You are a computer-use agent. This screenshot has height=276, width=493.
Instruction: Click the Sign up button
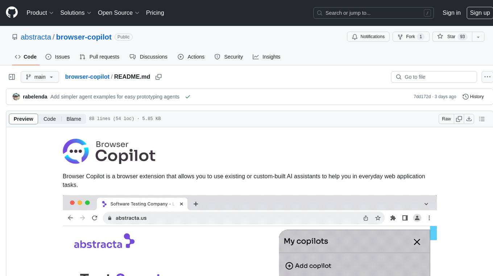click(480, 13)
